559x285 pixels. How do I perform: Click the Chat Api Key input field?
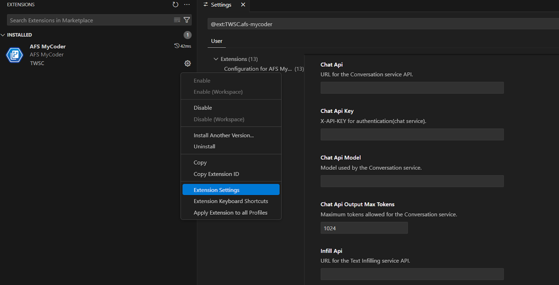[x=412, y=134]
